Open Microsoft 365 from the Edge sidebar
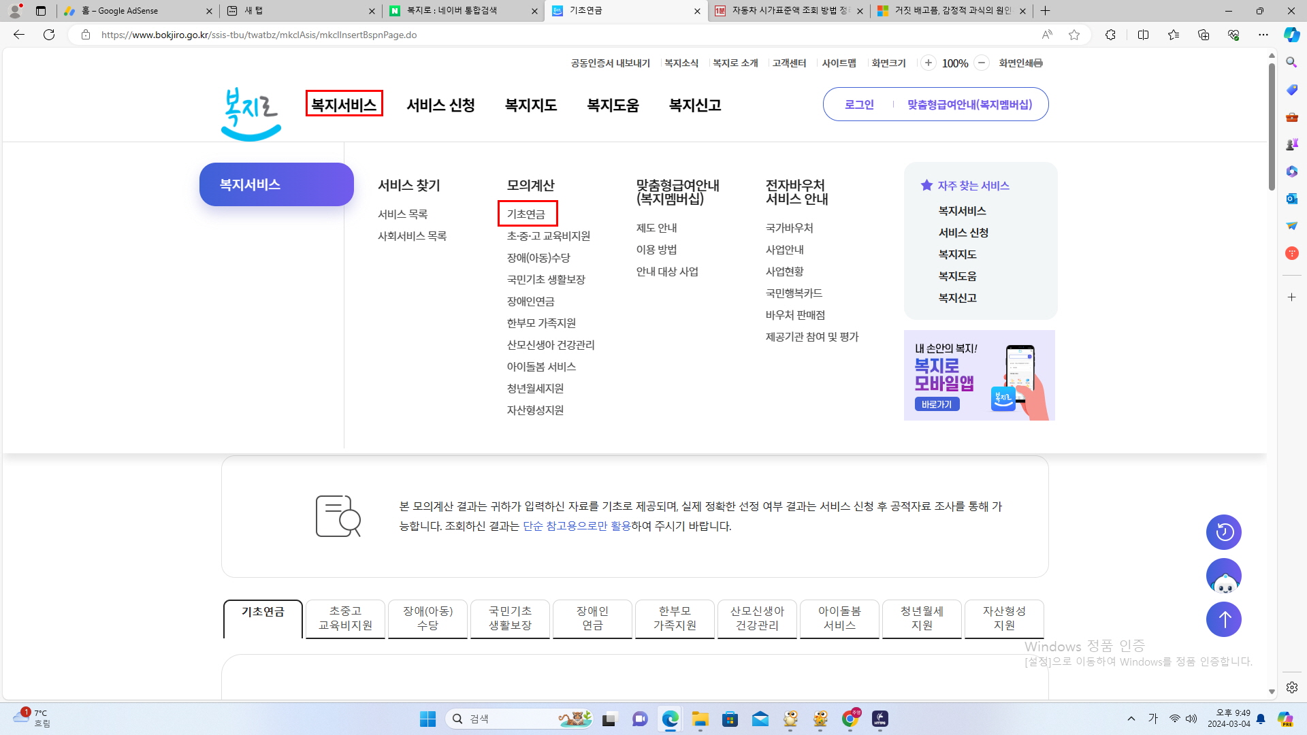 point(1291,171)
